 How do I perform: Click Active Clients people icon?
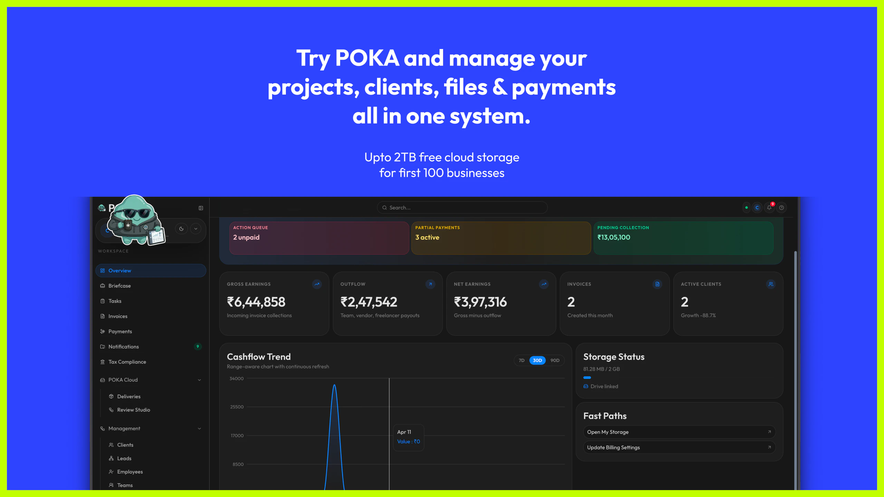771,284
